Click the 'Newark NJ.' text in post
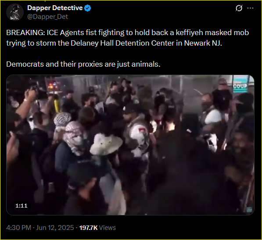The height and width of the screenshot is (240, 262). pos(203,43)
